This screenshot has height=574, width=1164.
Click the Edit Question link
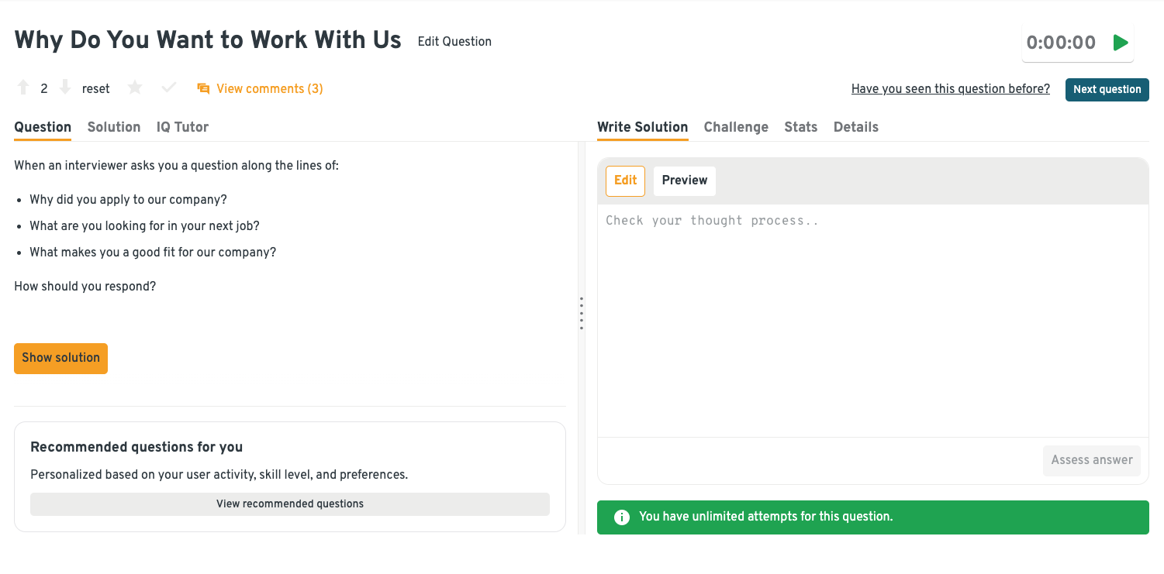point(454,42)
